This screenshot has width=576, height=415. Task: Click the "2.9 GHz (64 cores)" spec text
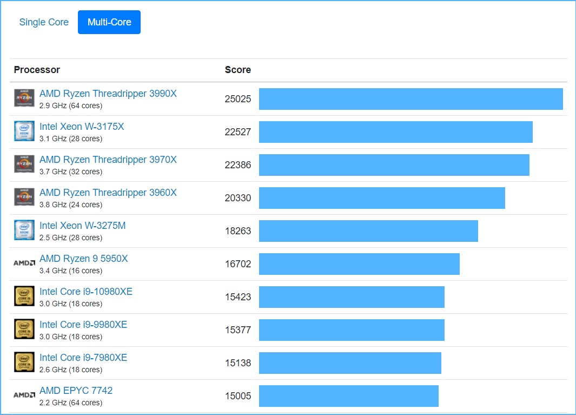point(71,106)
